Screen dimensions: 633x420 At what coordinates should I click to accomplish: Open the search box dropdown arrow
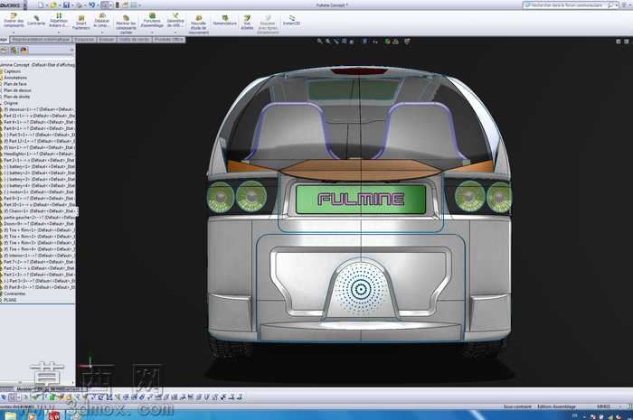(617, 5)
